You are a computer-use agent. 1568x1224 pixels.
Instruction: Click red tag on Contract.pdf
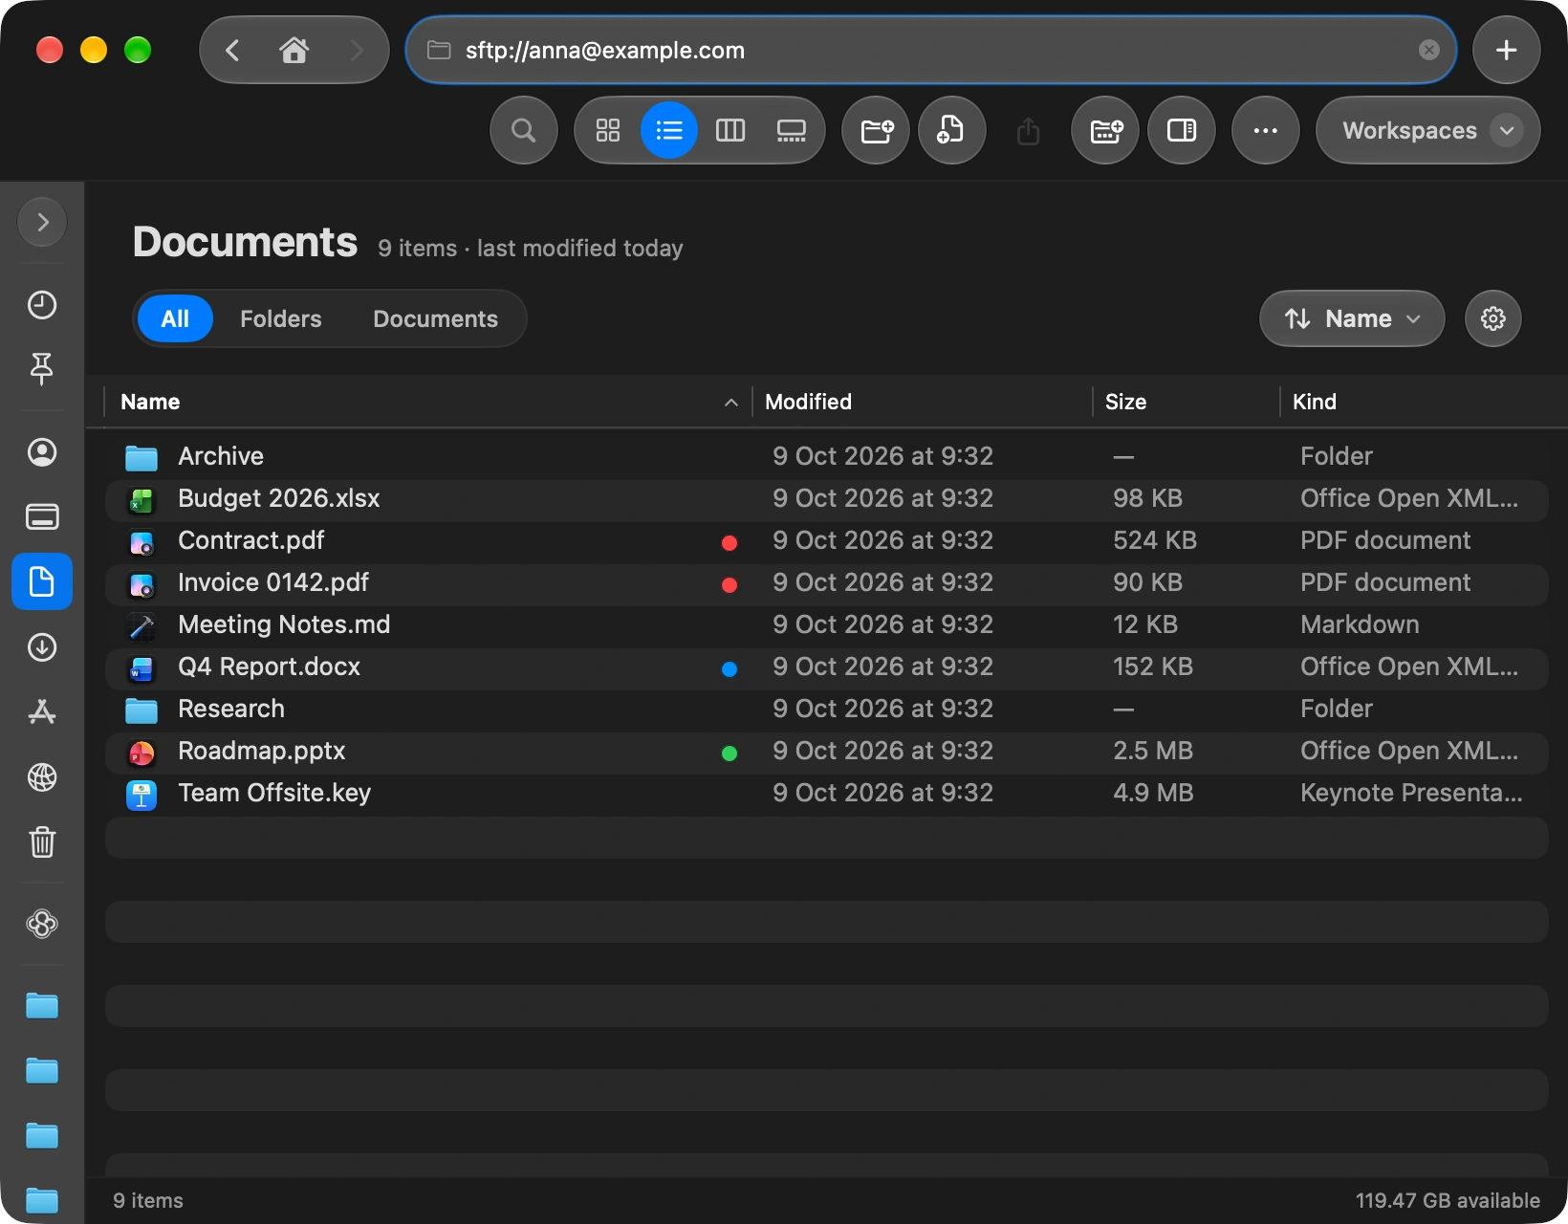pos(730,543)
